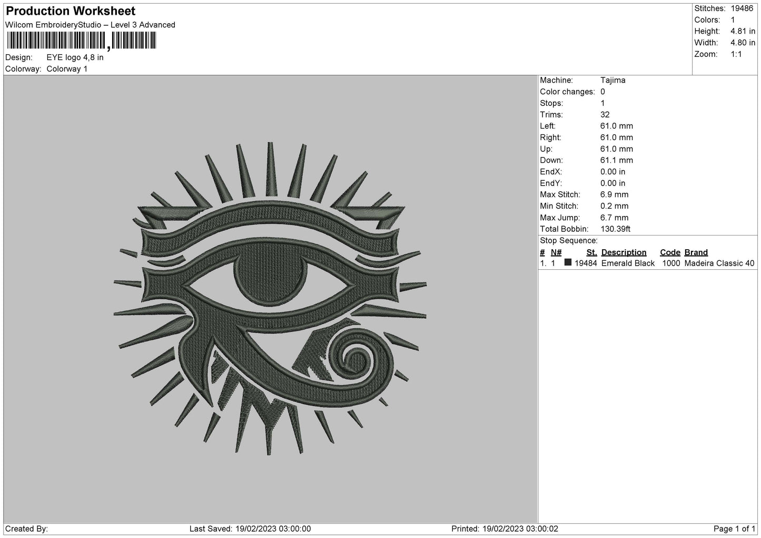
Task: Select "Wilcom EmbroideryStudio – Level 3 Advanced" text
Action: [90, 25]
